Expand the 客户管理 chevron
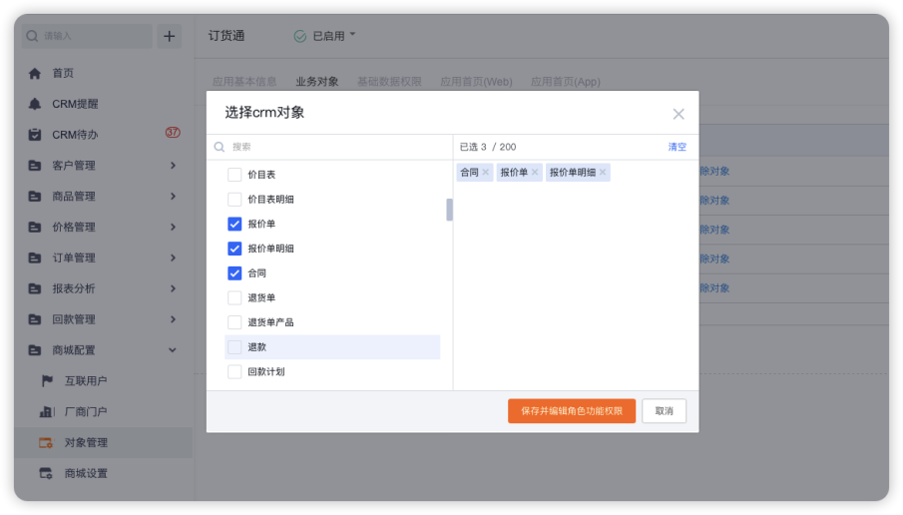This screenshot has width=903, height=515. (173, 166)
